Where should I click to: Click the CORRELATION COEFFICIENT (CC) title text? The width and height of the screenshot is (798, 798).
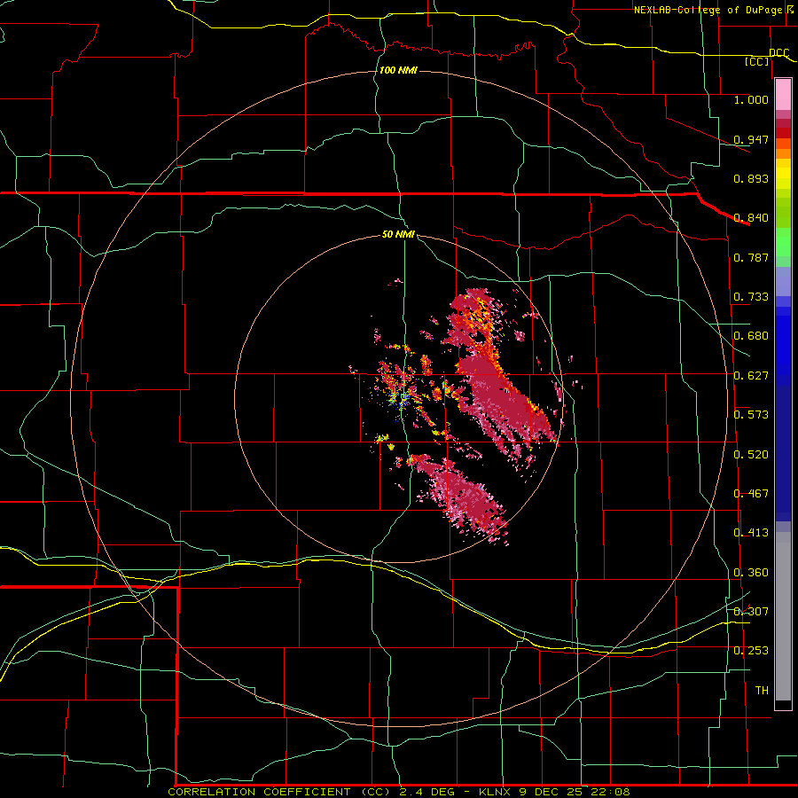click(x=279, y=792)
